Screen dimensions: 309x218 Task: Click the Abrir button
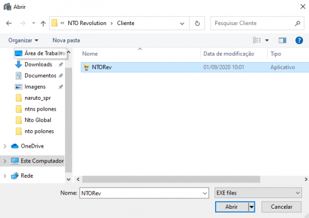231,207
